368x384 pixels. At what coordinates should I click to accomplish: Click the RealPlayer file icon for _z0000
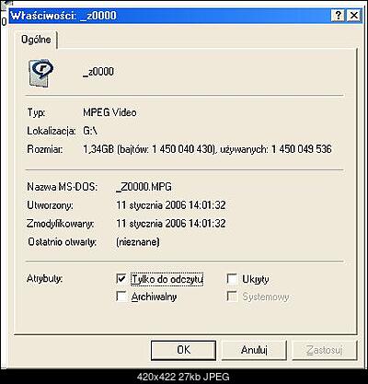(40, 73)
